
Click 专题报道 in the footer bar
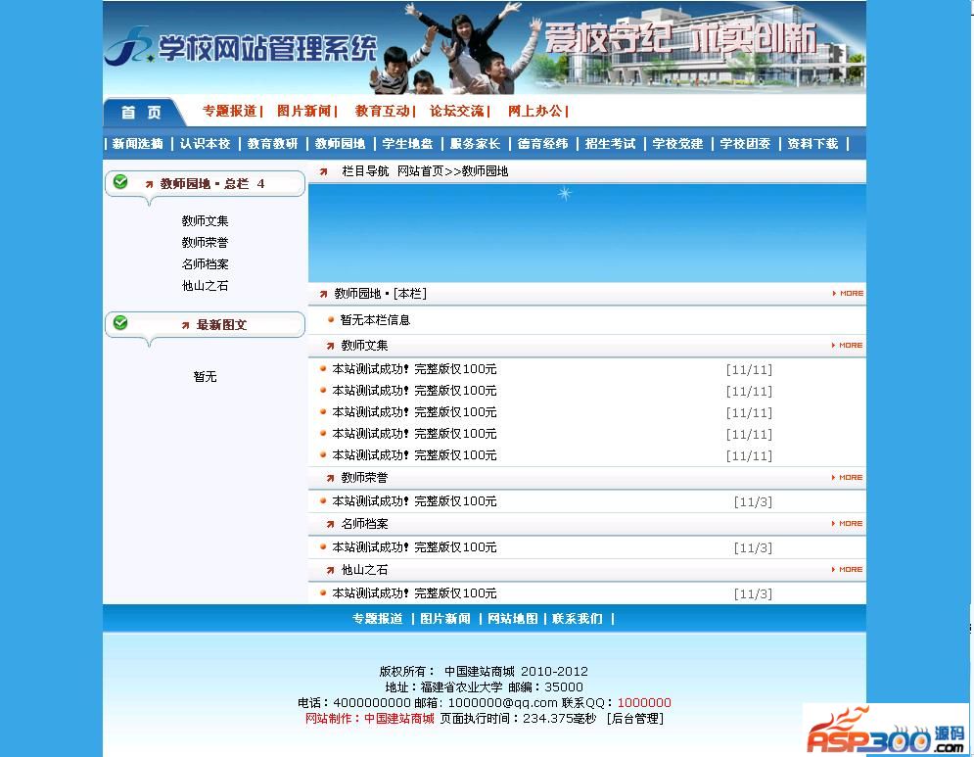click(x=378, y=618)
